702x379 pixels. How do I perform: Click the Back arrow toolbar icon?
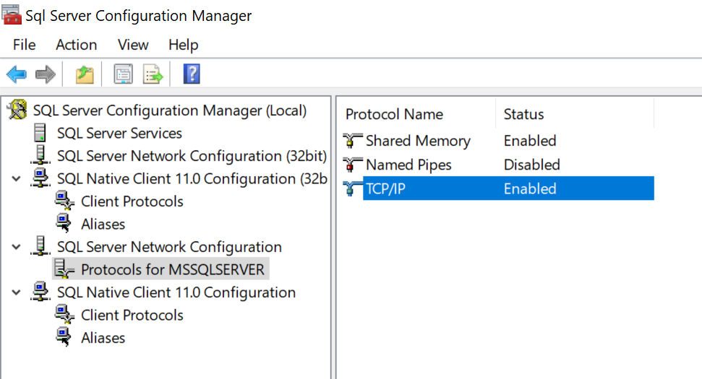[x=16, y=74]
